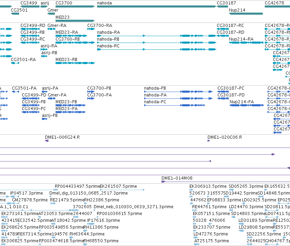Select protein label asrij-PA
This screenshot has width=290, height=246.
[50, 88]
